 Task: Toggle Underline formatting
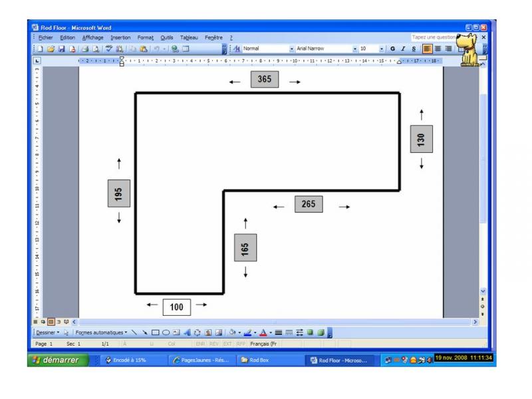tap(414, 49)
